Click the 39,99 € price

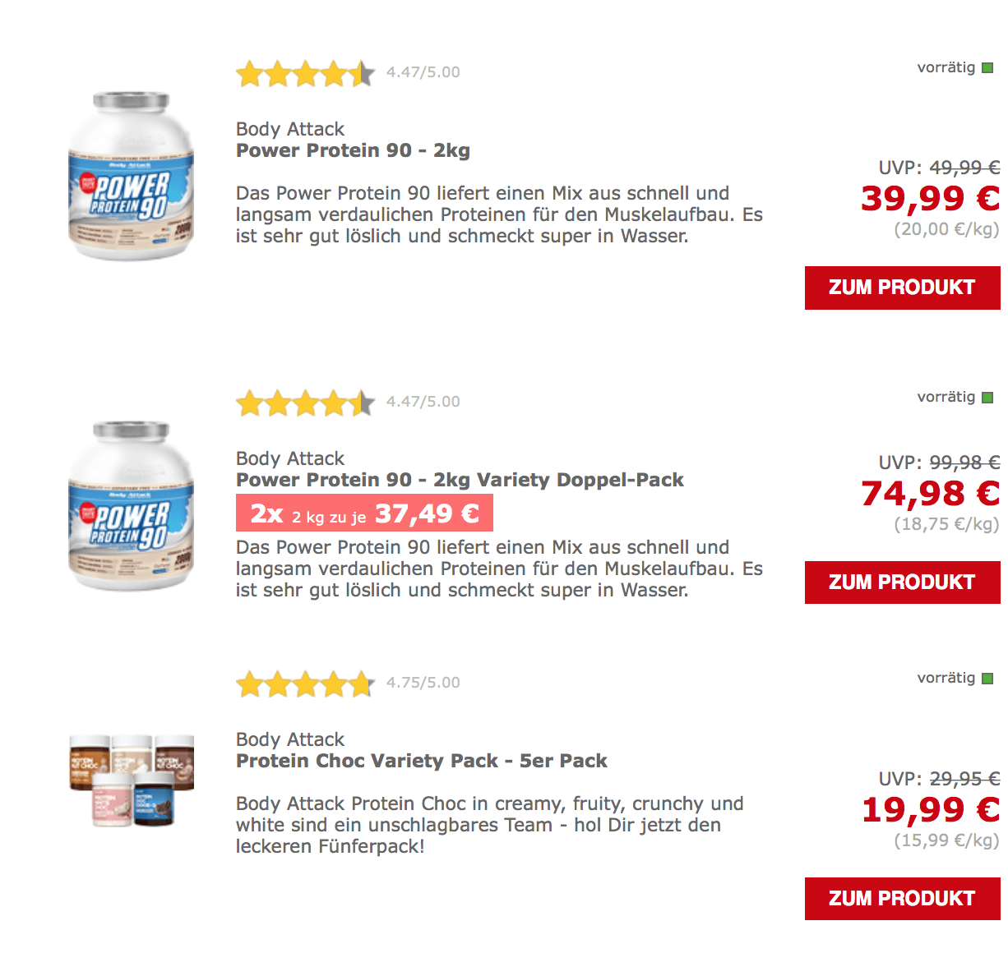(930, 199)
